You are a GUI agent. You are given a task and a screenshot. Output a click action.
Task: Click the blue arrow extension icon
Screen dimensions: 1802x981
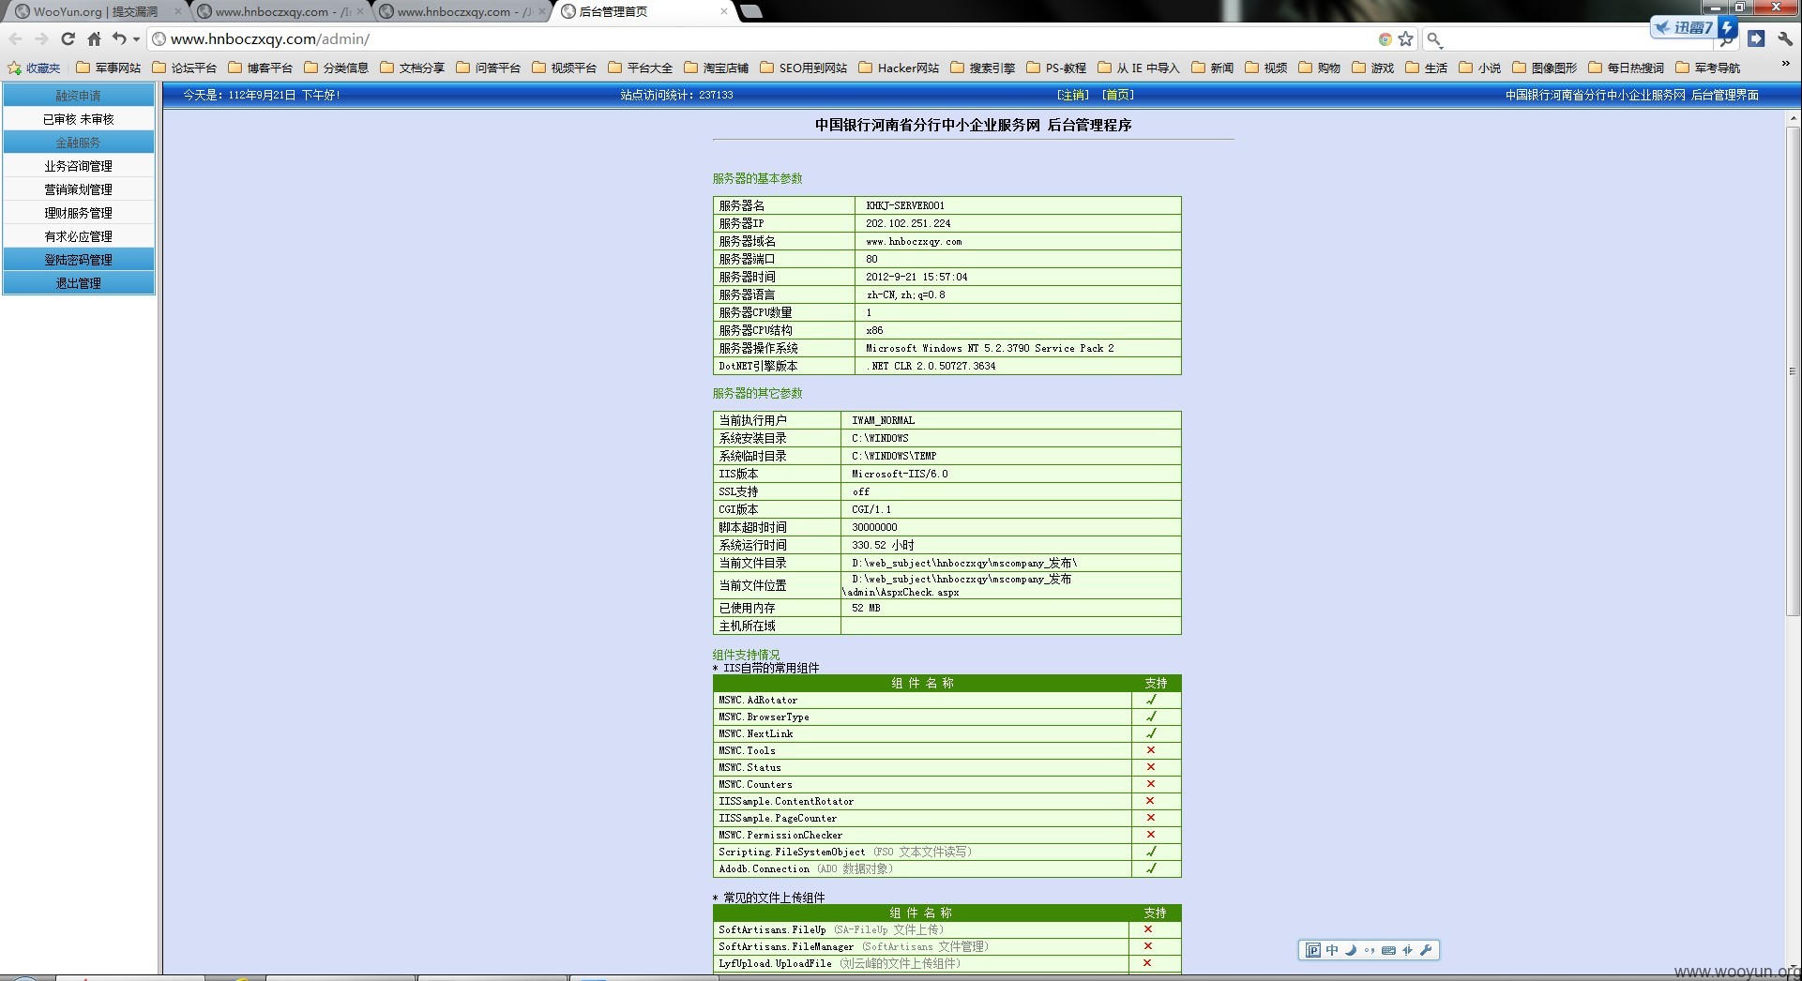point(1756,38)
